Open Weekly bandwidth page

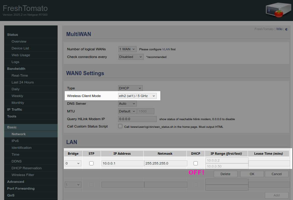pos(18,96)
